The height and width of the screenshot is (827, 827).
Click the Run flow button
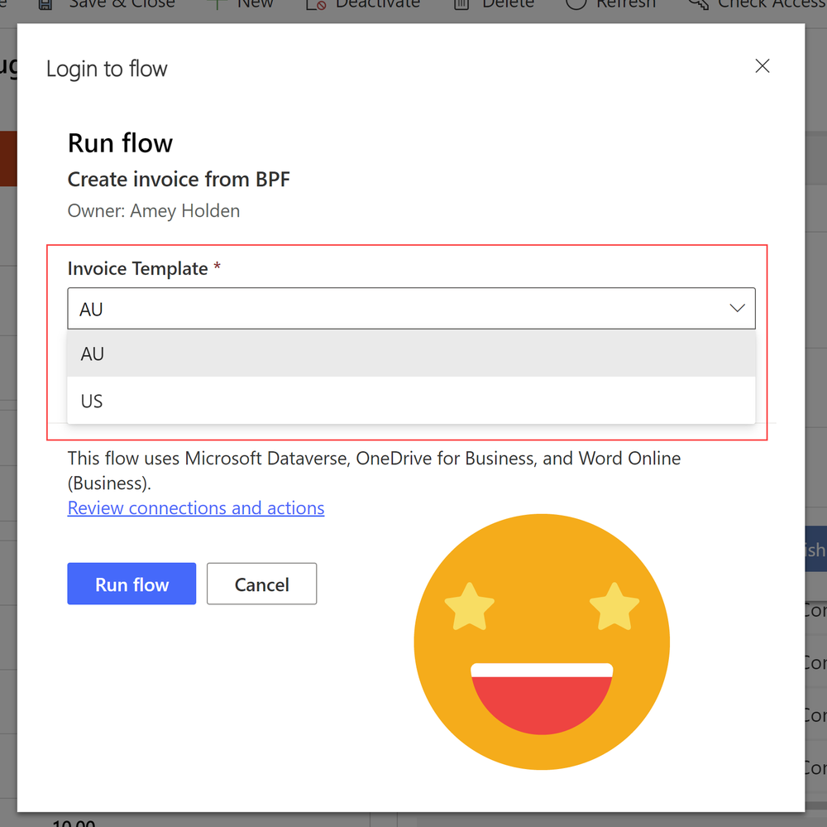coord(131,584)
